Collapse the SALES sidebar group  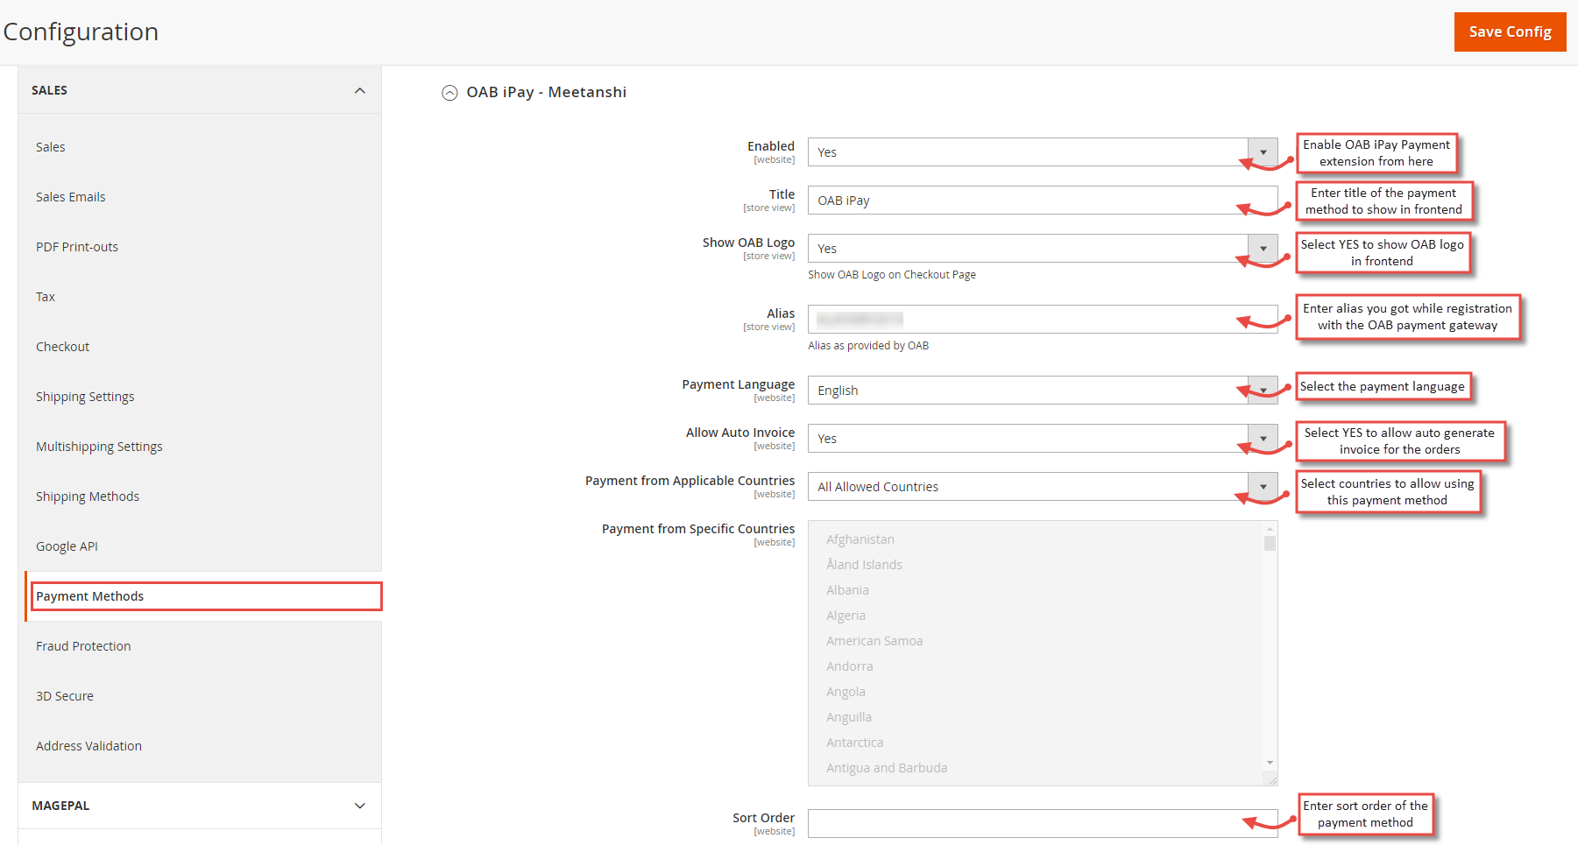pyautogui.click(x=200, y=90)
